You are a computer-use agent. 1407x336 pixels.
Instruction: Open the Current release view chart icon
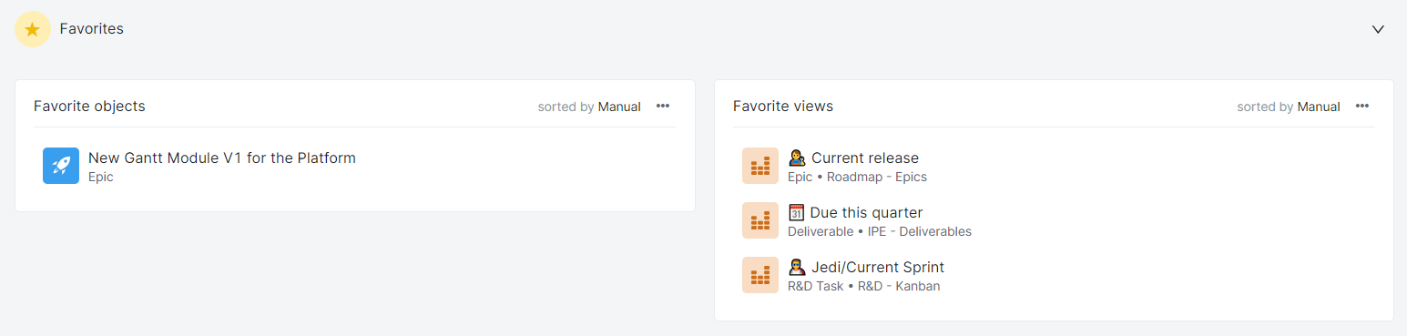click(760, 166)
